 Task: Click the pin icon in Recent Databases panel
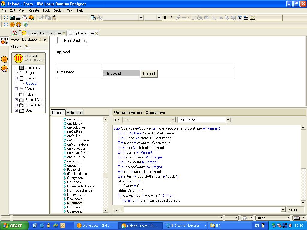coord(40,40)
